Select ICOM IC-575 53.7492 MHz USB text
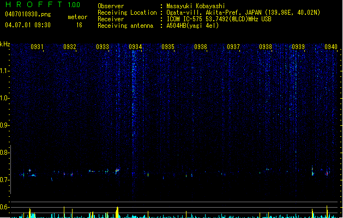343x218 pixels. pyautogui.click(x=219, y=19)
